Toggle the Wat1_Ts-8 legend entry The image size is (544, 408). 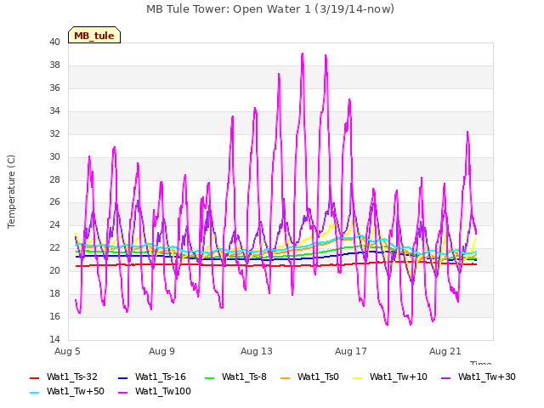[235, 377]
